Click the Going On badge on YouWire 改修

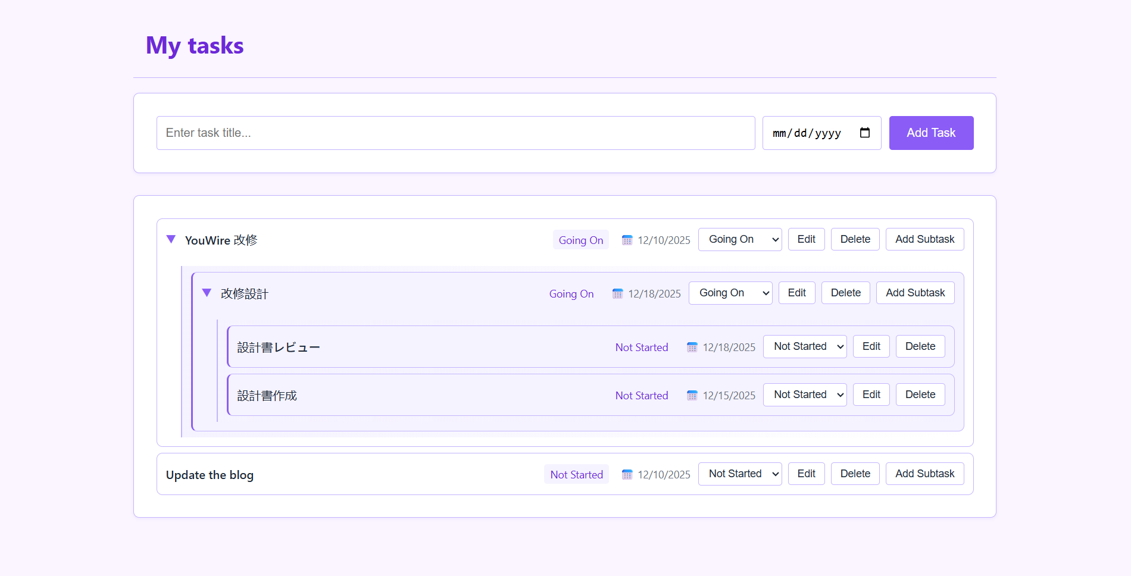click(580, 240)
